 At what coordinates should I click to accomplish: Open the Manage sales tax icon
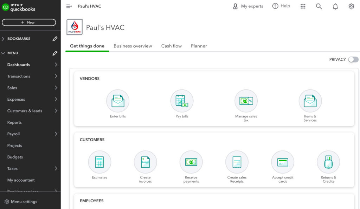(x=246, y=101)
